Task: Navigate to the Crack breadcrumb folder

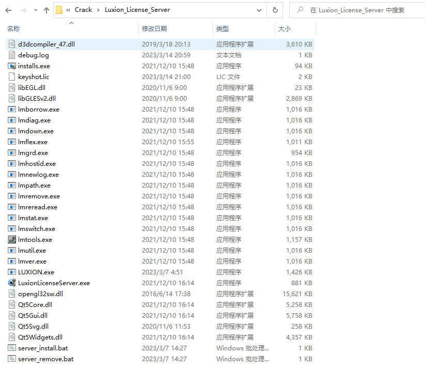Action: [x=83, y=10]
